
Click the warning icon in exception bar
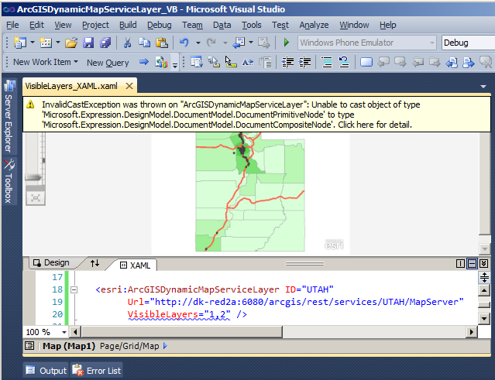[31, 104]
